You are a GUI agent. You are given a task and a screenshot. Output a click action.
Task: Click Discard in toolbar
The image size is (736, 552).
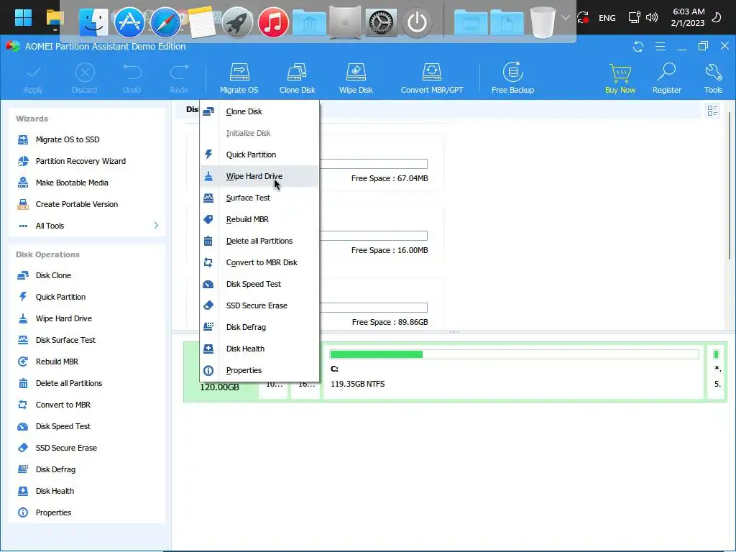point(85,78)
